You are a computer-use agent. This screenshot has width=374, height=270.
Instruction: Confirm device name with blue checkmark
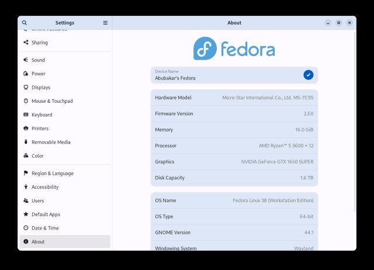309,75
